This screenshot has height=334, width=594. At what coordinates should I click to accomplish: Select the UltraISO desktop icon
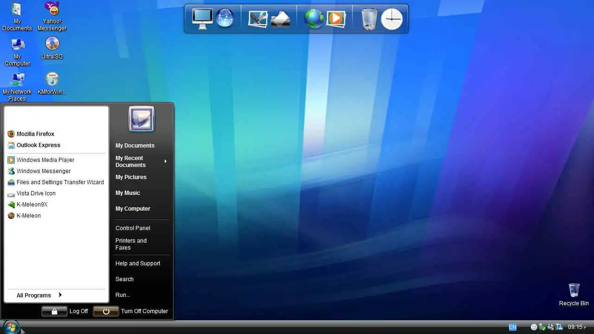click(x=52, y=48)
